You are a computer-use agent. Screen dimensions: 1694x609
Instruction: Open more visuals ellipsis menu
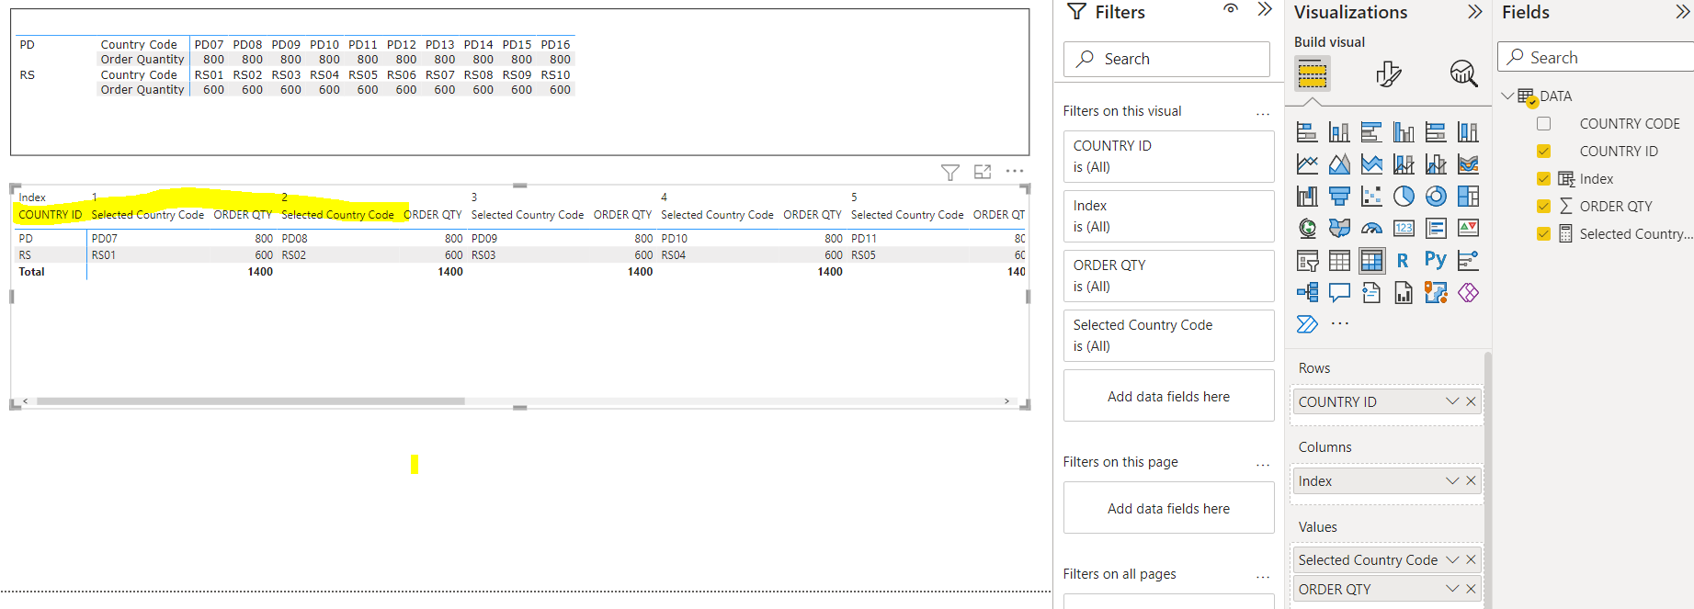coord(1340,323)
